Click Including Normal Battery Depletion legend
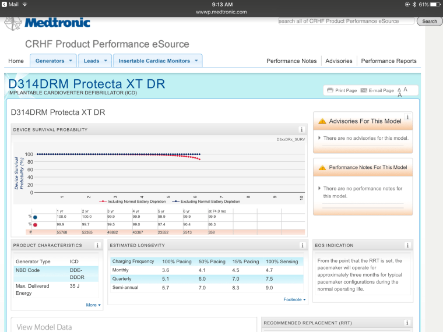Viewport: 443px width, 332px height. point(132,202)
